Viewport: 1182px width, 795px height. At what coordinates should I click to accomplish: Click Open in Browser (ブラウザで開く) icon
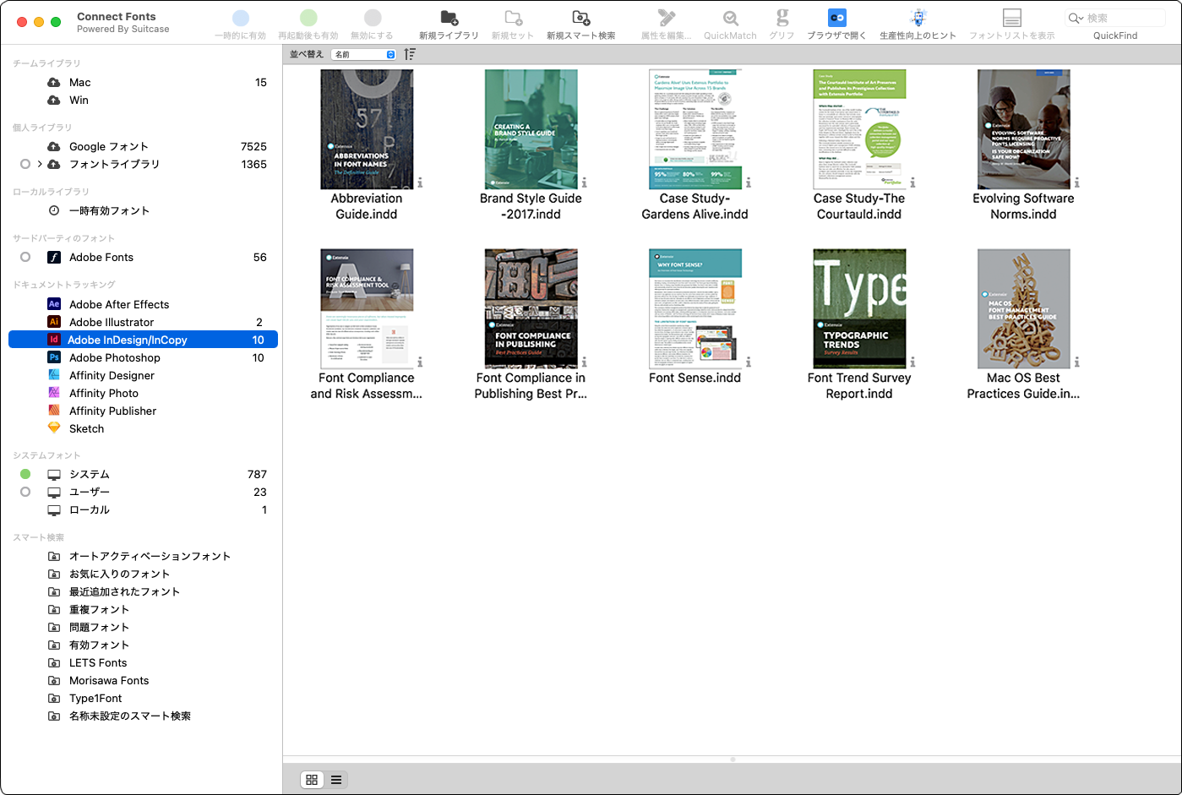coord(836,18)
